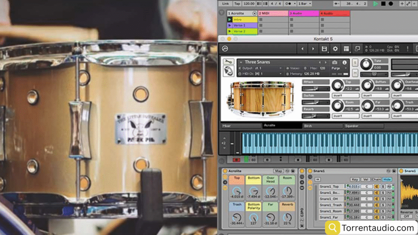Click the instrument wrench edit icon

click(x=229, y=62)
